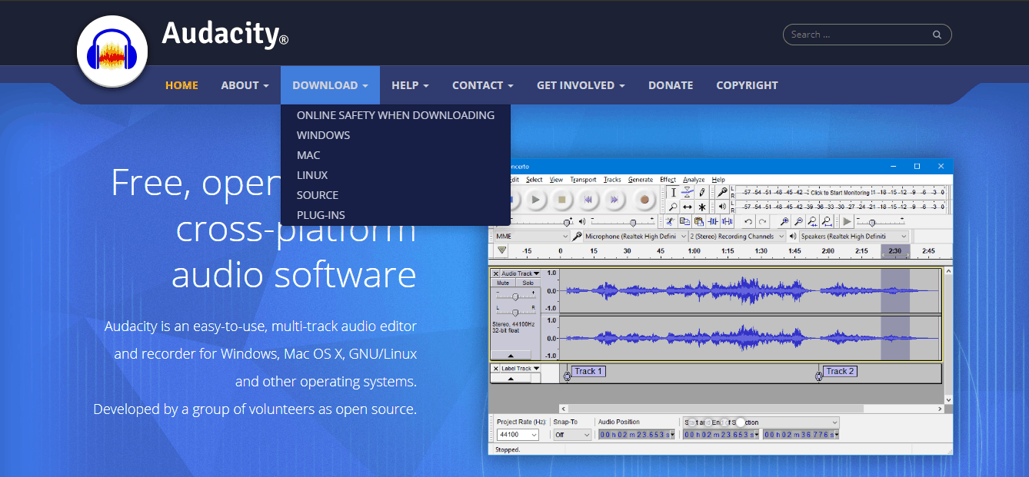Toggle Mute on the Audio Track

(503, 283)
